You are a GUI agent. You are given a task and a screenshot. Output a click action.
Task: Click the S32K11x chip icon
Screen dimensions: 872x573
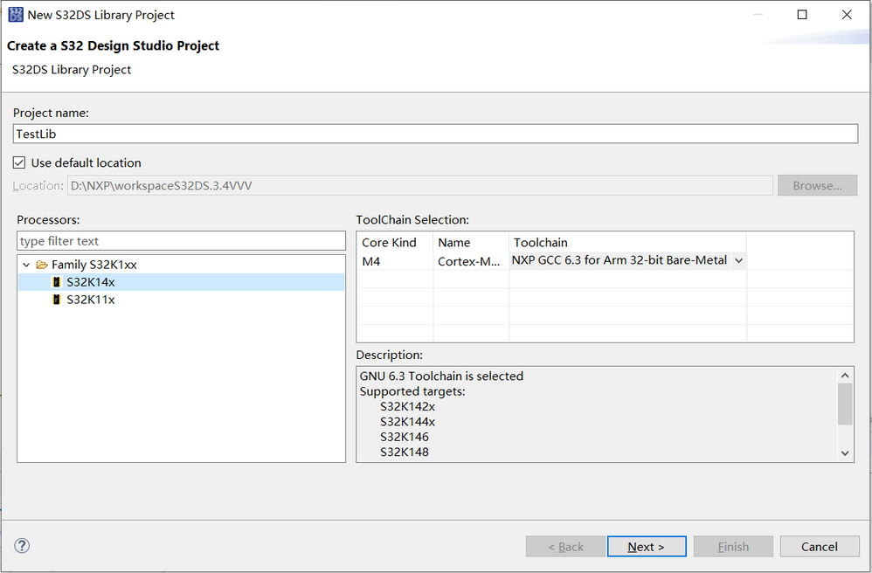[x=58, y=300]
